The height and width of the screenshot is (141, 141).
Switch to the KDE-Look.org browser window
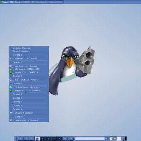click(29, 69)
